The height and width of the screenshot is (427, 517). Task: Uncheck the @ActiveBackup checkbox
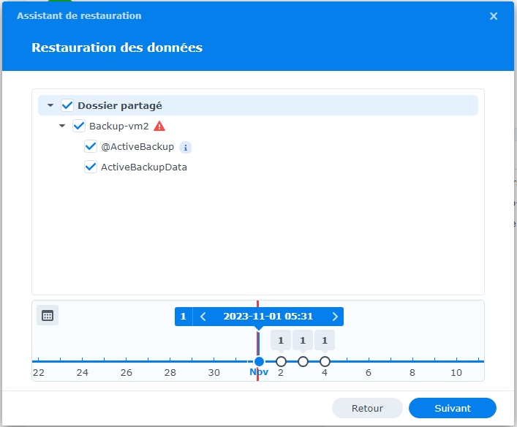click(91, 146)
